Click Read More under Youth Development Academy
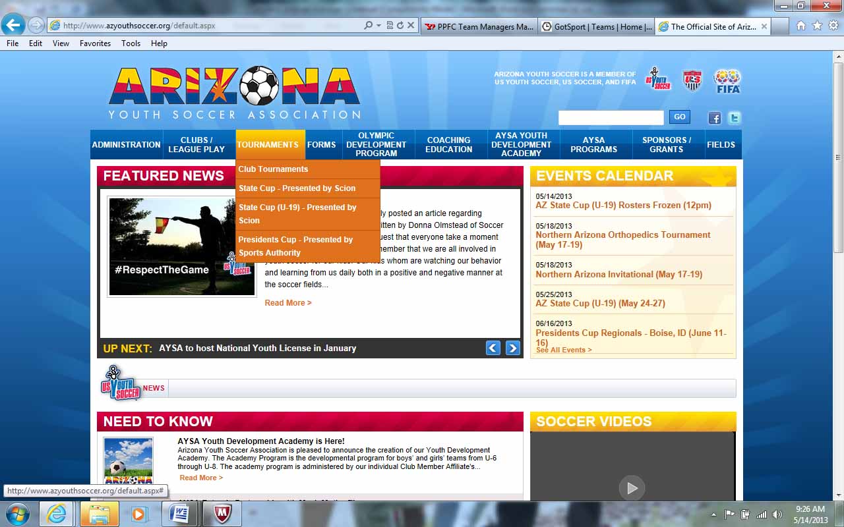Image resolution: width=844 pixels, height=527 pixels. [x=201, y=478]
